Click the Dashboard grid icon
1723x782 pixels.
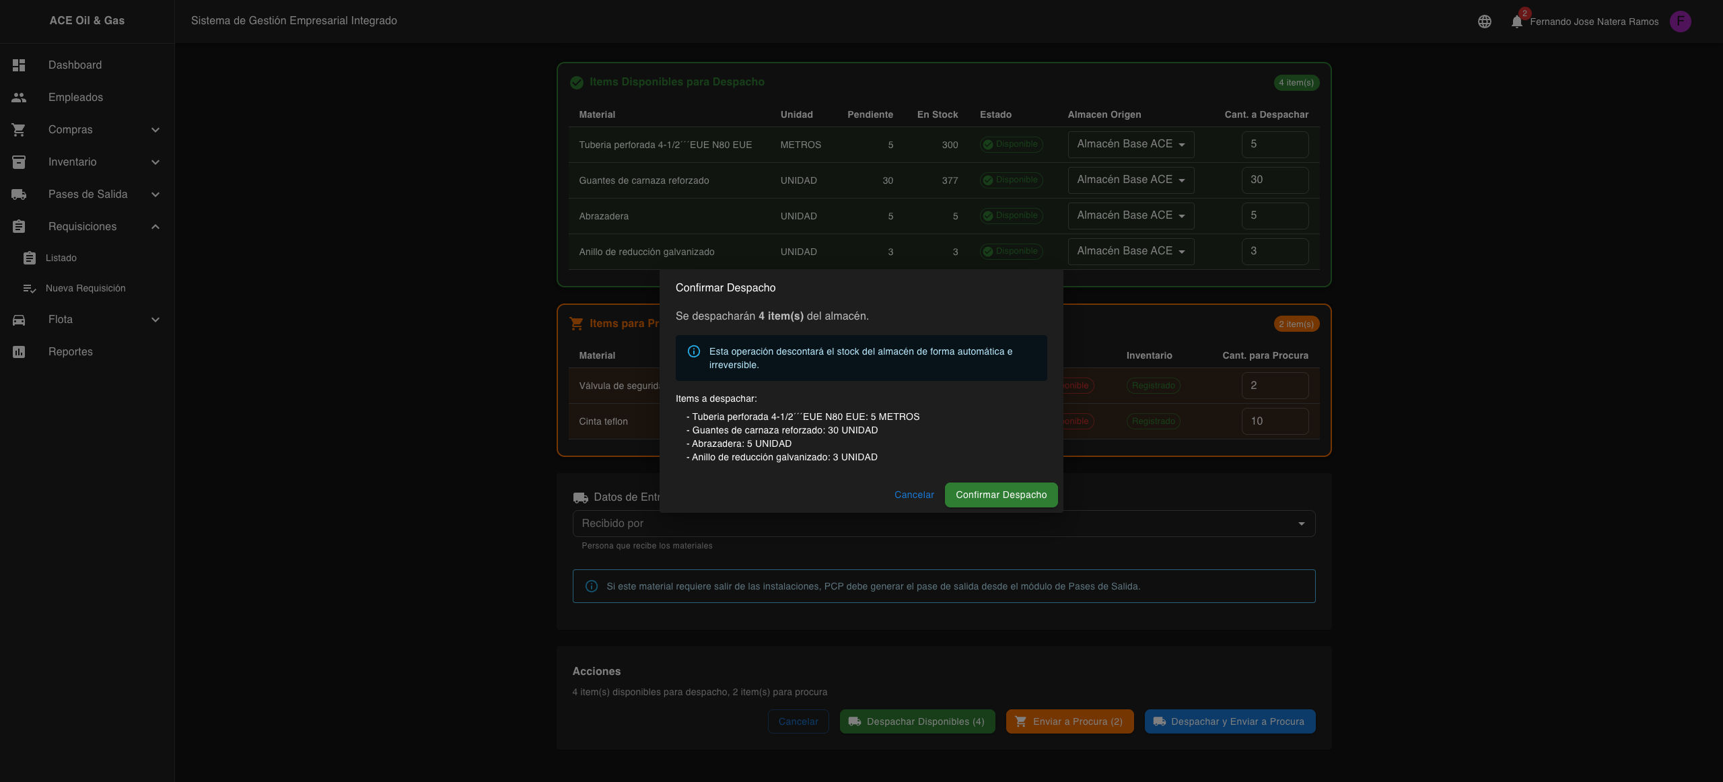[19, 65]
